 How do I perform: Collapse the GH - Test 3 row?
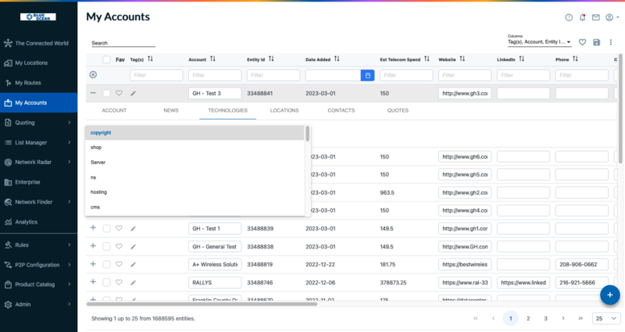(93, 93)
